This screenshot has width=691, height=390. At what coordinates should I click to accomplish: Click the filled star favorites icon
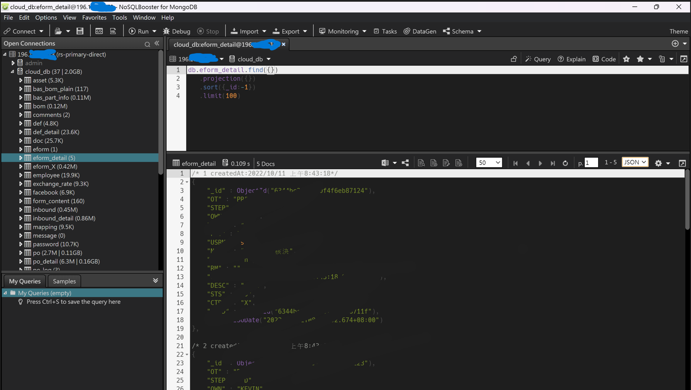[x=640, y=59]
